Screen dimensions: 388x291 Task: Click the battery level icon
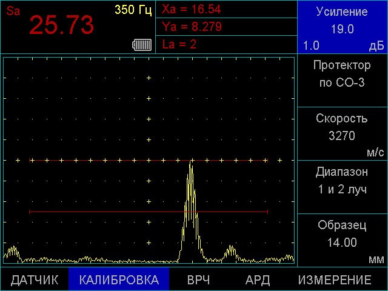pos(142,44)
